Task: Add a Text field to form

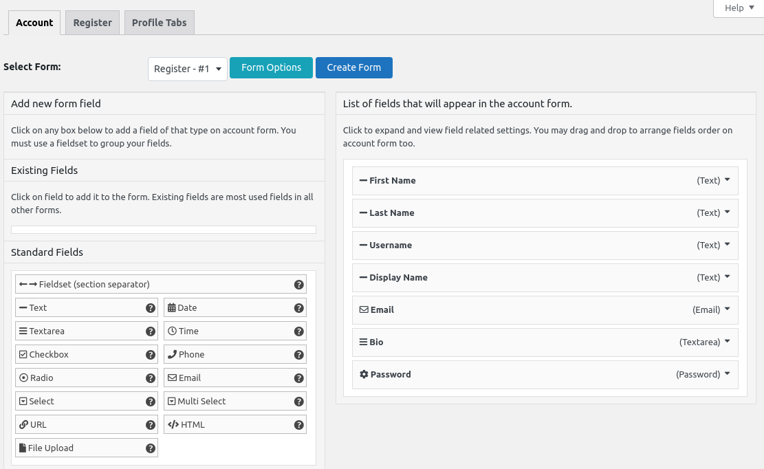Action: tap(87, 308)
